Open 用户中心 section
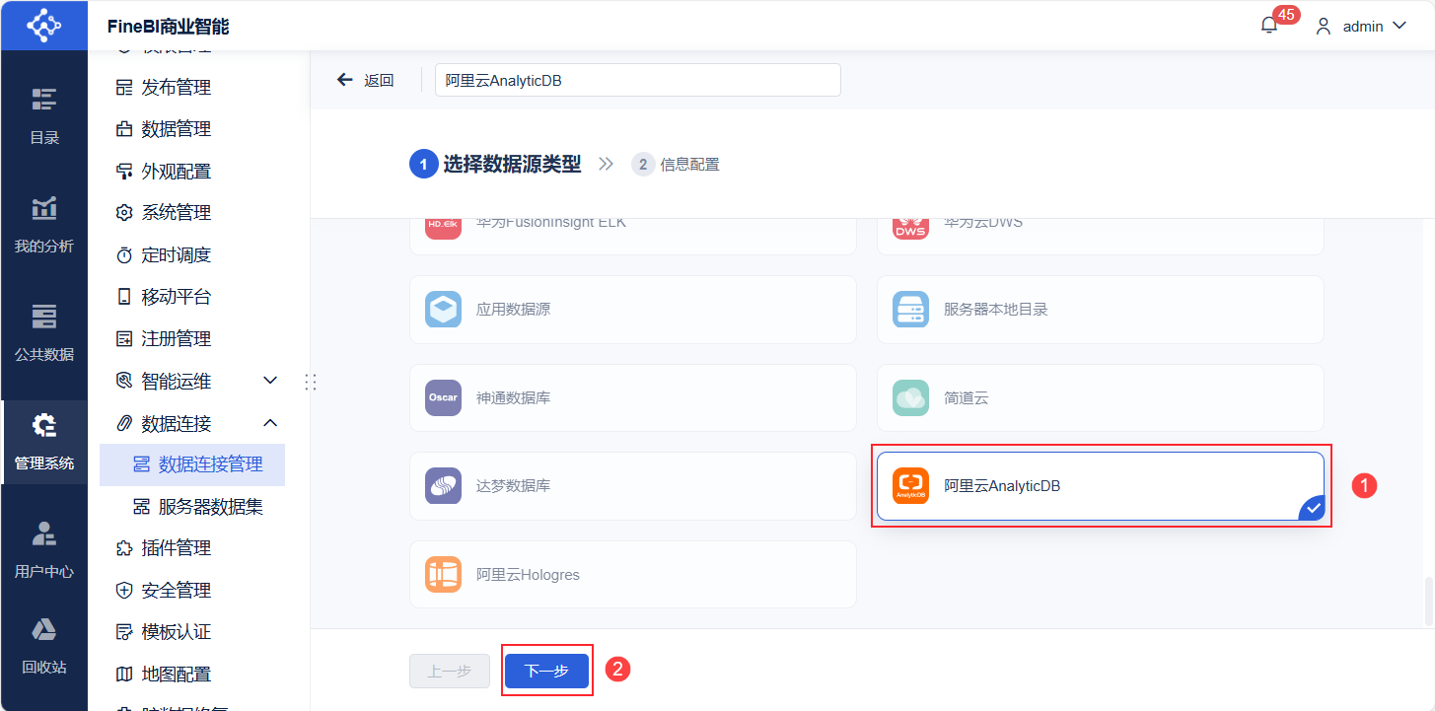Image resolution: width=1435 pixels, height=711 pixels. point(43,550)
